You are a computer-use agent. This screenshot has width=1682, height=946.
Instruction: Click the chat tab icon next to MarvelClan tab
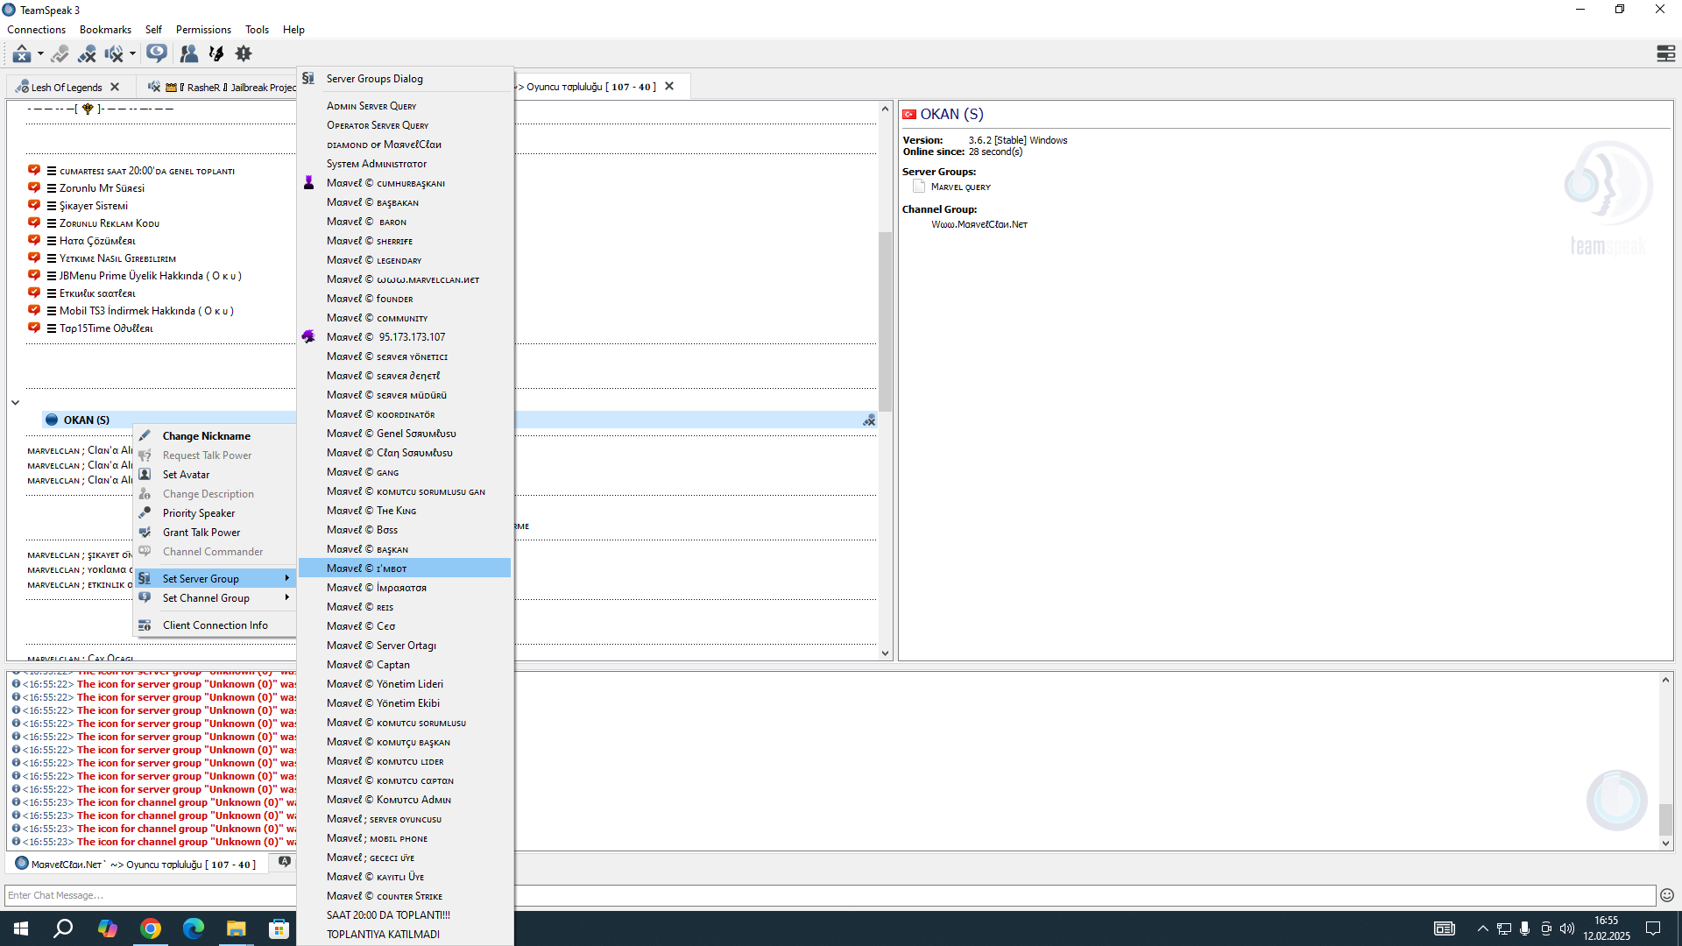(284, 863)
